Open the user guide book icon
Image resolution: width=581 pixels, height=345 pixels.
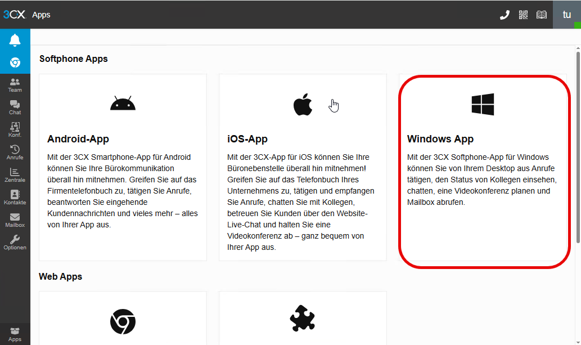pos(542,15)
